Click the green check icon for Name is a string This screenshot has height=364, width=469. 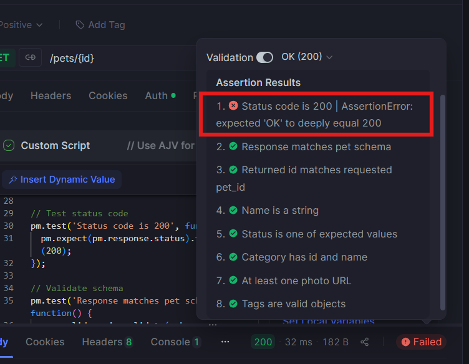coord(233,210)
